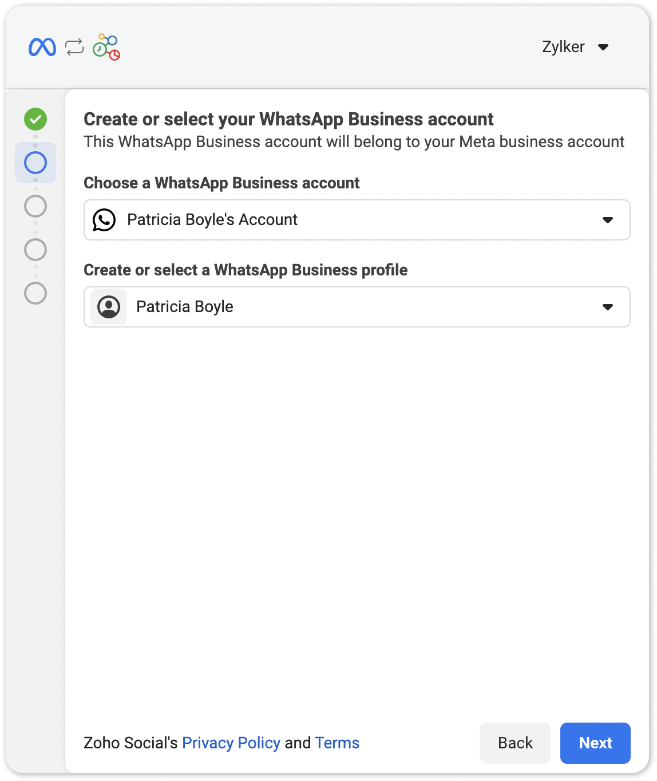The width and height of the screenshot is (657, 781).
Task: Open the Privacy Policy link
Action: (x=231, y=743)
